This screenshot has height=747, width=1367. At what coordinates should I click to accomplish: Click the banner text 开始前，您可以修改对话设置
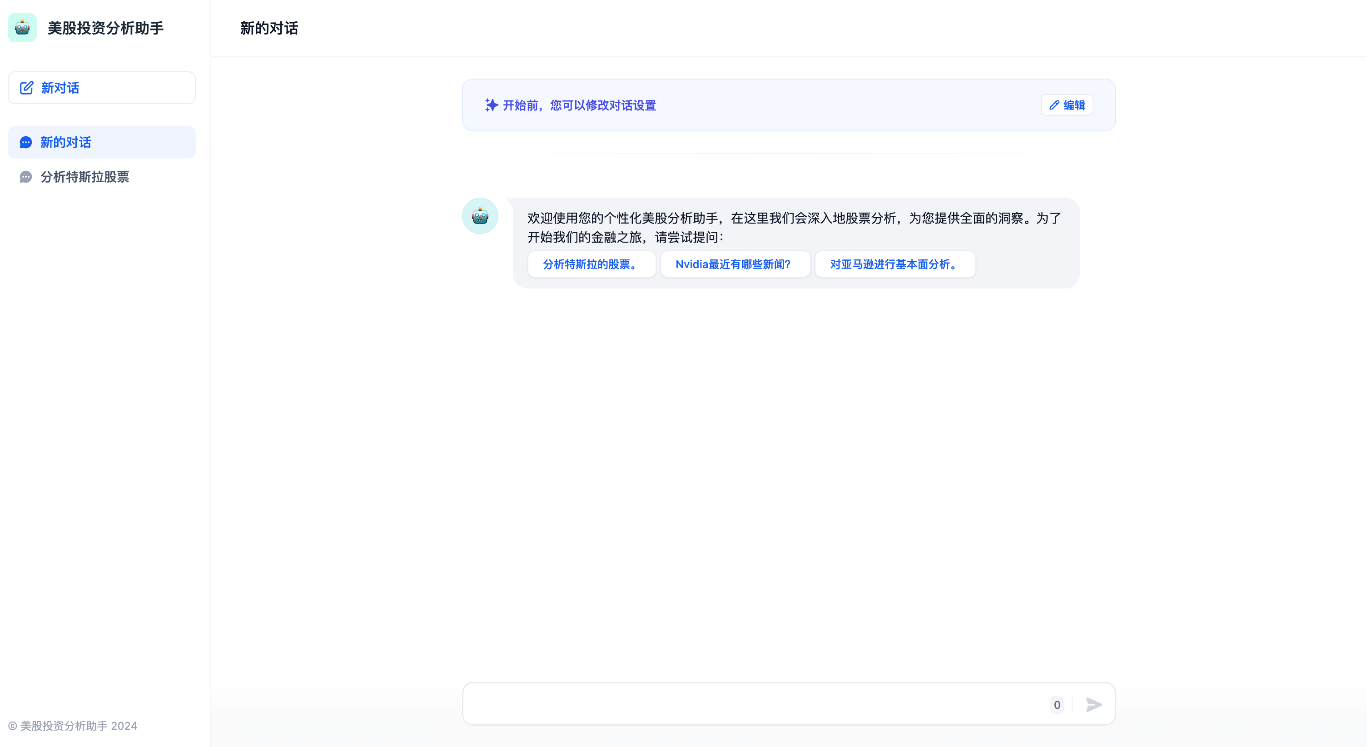(580, 105)
